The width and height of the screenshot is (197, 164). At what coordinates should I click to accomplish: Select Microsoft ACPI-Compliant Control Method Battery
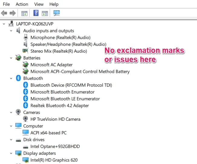point(80,71)
